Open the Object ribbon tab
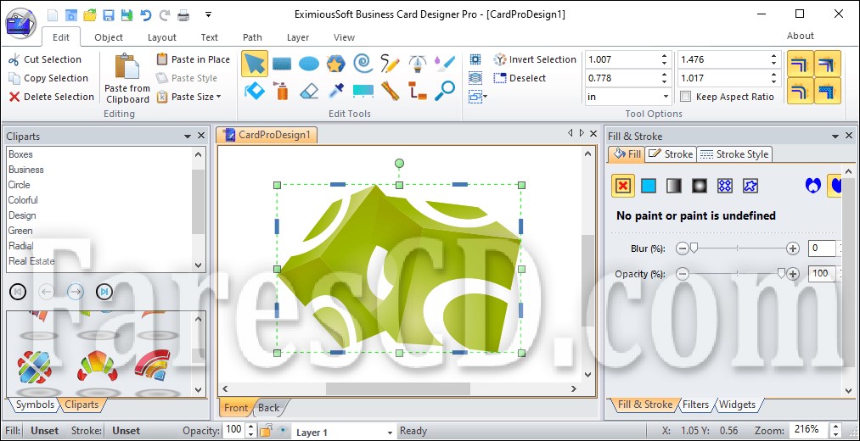 tap(109, 37)
